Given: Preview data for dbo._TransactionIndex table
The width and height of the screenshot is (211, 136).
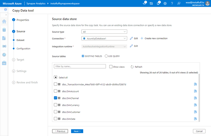Looking at the screenshot, I should [195, 84].
